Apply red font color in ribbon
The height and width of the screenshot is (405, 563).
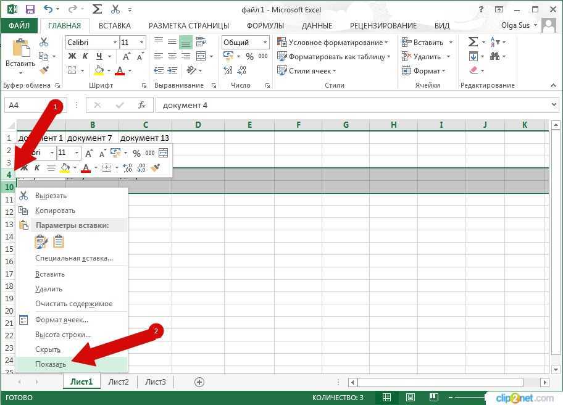(120, 70)
